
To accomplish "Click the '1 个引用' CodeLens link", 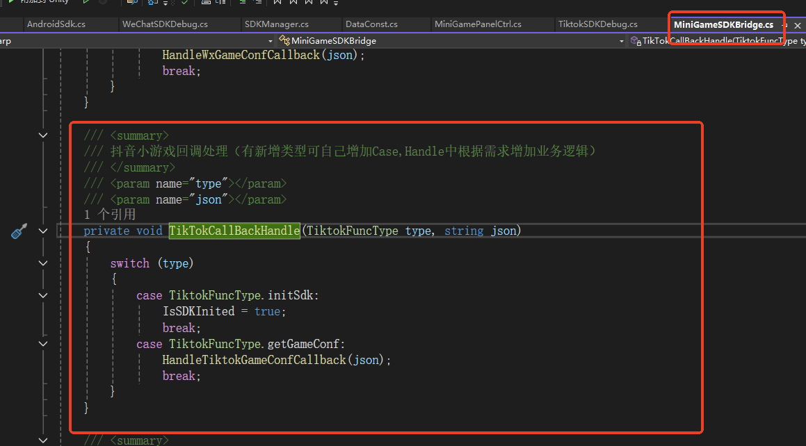I will [x=109, y=215].
